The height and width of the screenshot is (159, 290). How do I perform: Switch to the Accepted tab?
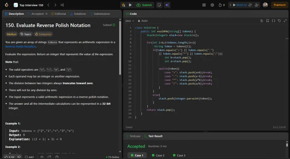[36, 14]
